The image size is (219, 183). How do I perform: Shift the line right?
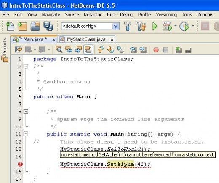point(143,50)
